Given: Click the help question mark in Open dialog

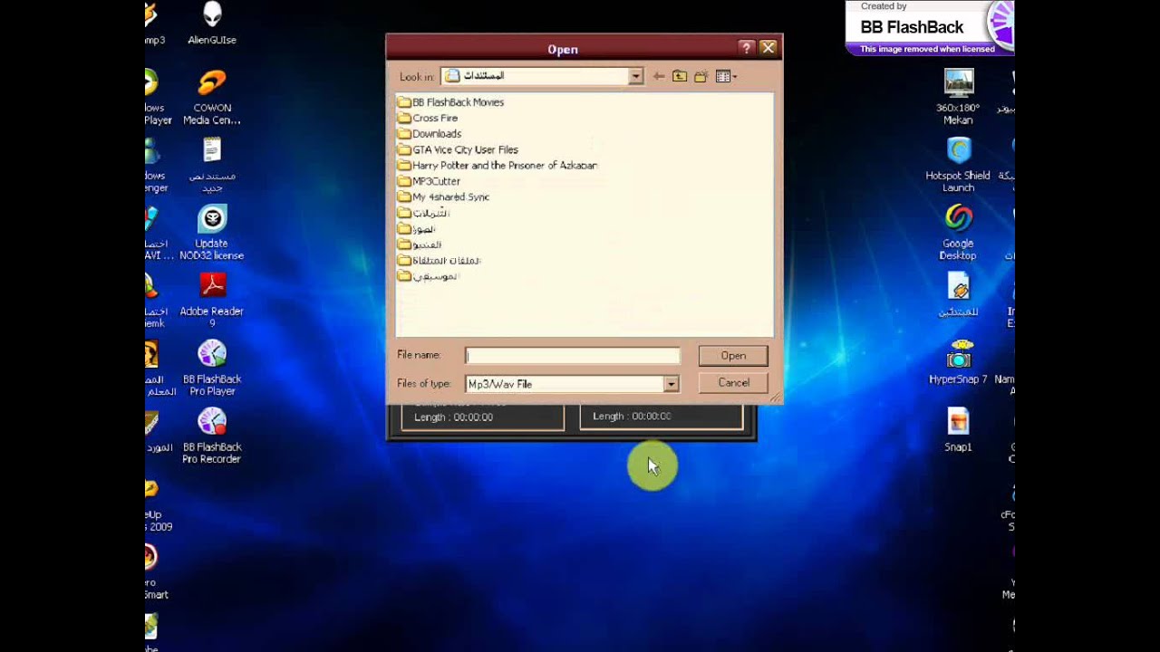Looking at the screenshot, I should 746,48.
